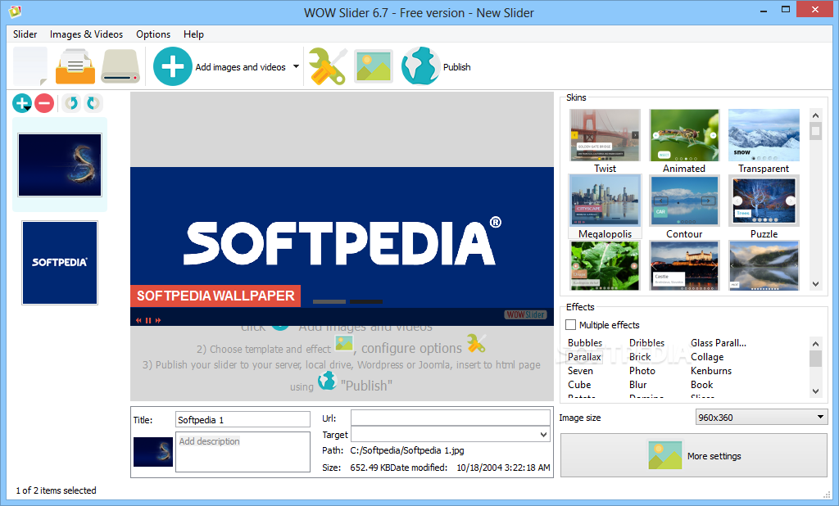Select the Castle skin thumbnail

click(684, 265)
